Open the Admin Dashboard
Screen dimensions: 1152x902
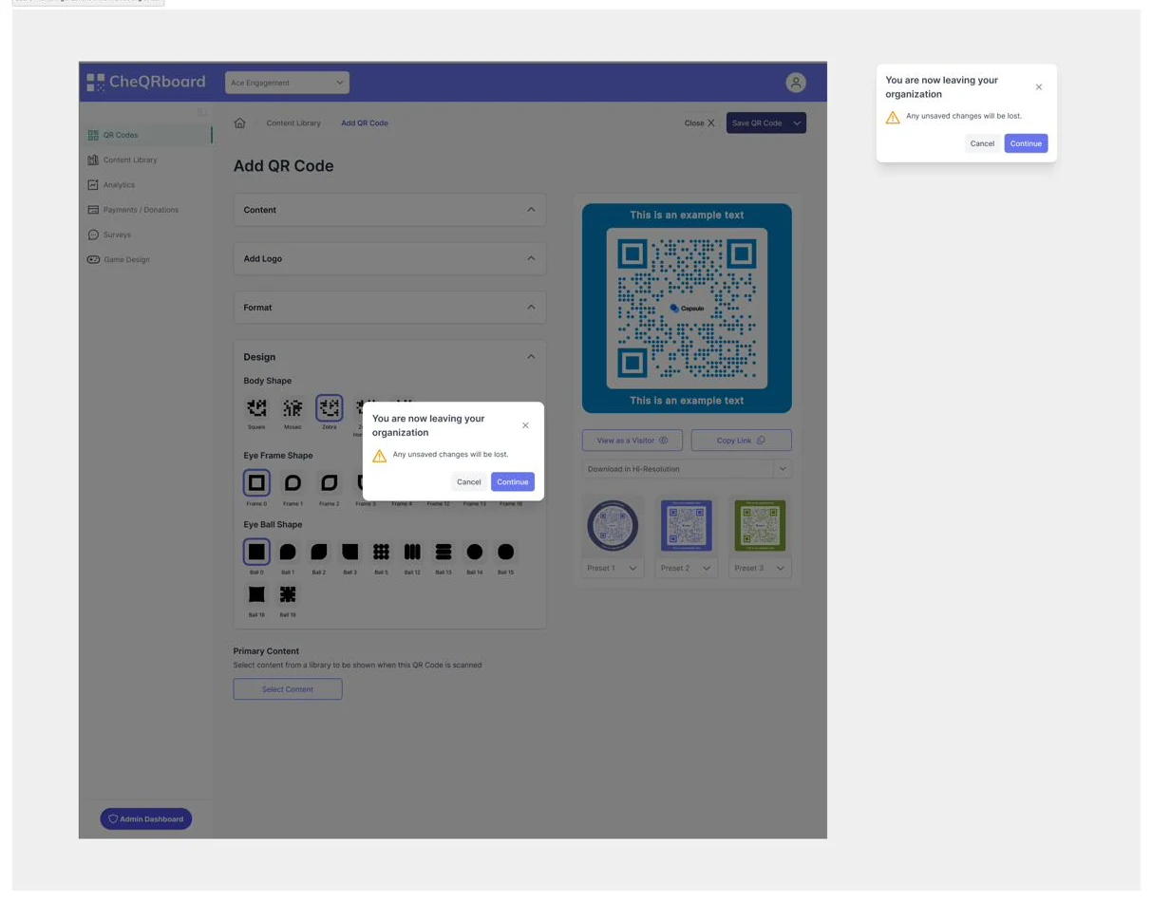tap(146, 818)
